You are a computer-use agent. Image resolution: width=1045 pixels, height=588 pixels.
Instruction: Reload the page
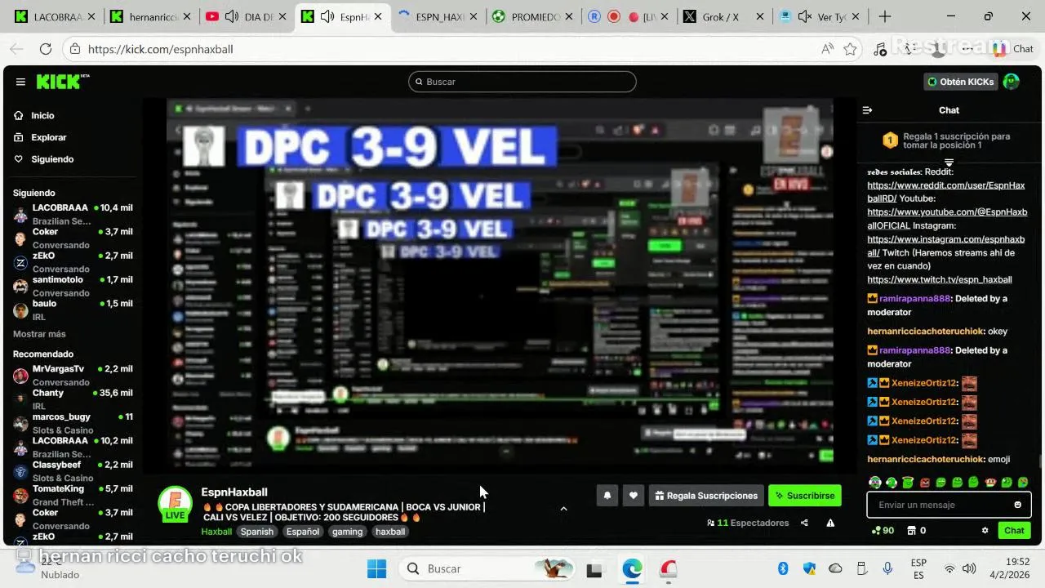(x=46, y=49)
